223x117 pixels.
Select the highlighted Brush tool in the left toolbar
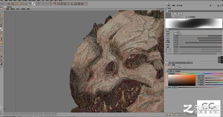[x=1, y=29]
